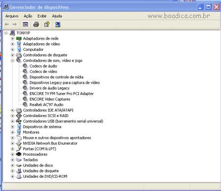The image size is (221, 191).
Task: Click the Unidades de disquete icon
Action: pyautogui.click(x=19, y=171)
